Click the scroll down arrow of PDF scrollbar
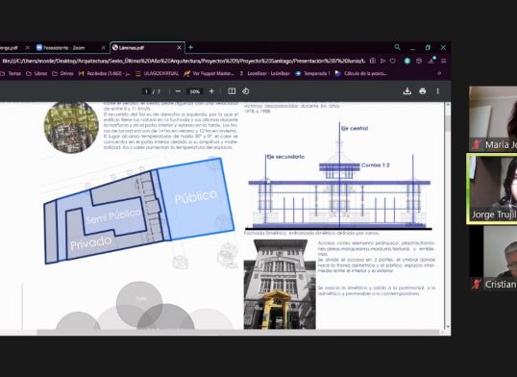The height and width of the screenshot is (377, 517). 448,327
